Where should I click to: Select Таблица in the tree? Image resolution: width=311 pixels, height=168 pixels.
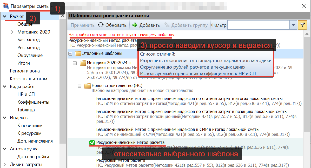pyautogui.click(x=26, y=110)
